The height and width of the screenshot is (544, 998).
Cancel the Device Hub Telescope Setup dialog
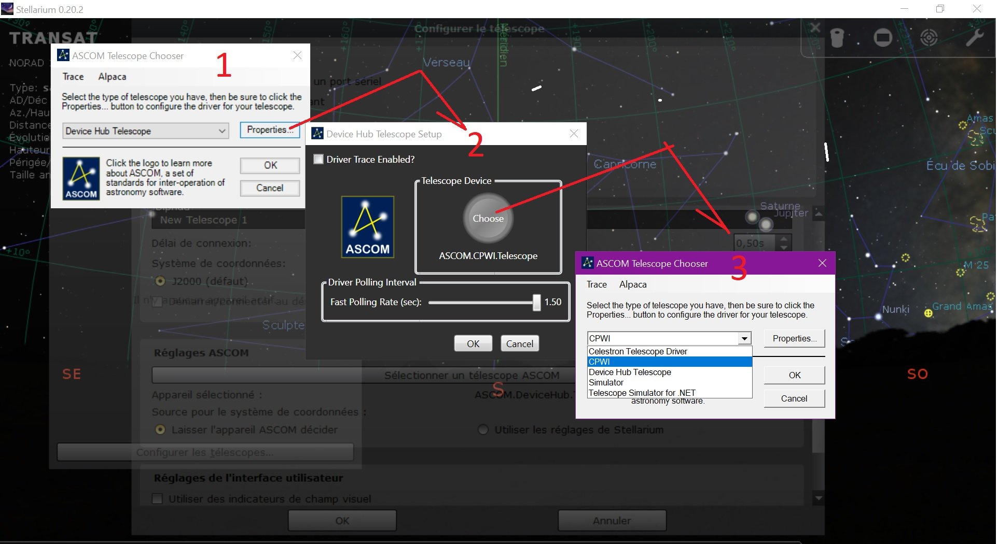(520, 343)
